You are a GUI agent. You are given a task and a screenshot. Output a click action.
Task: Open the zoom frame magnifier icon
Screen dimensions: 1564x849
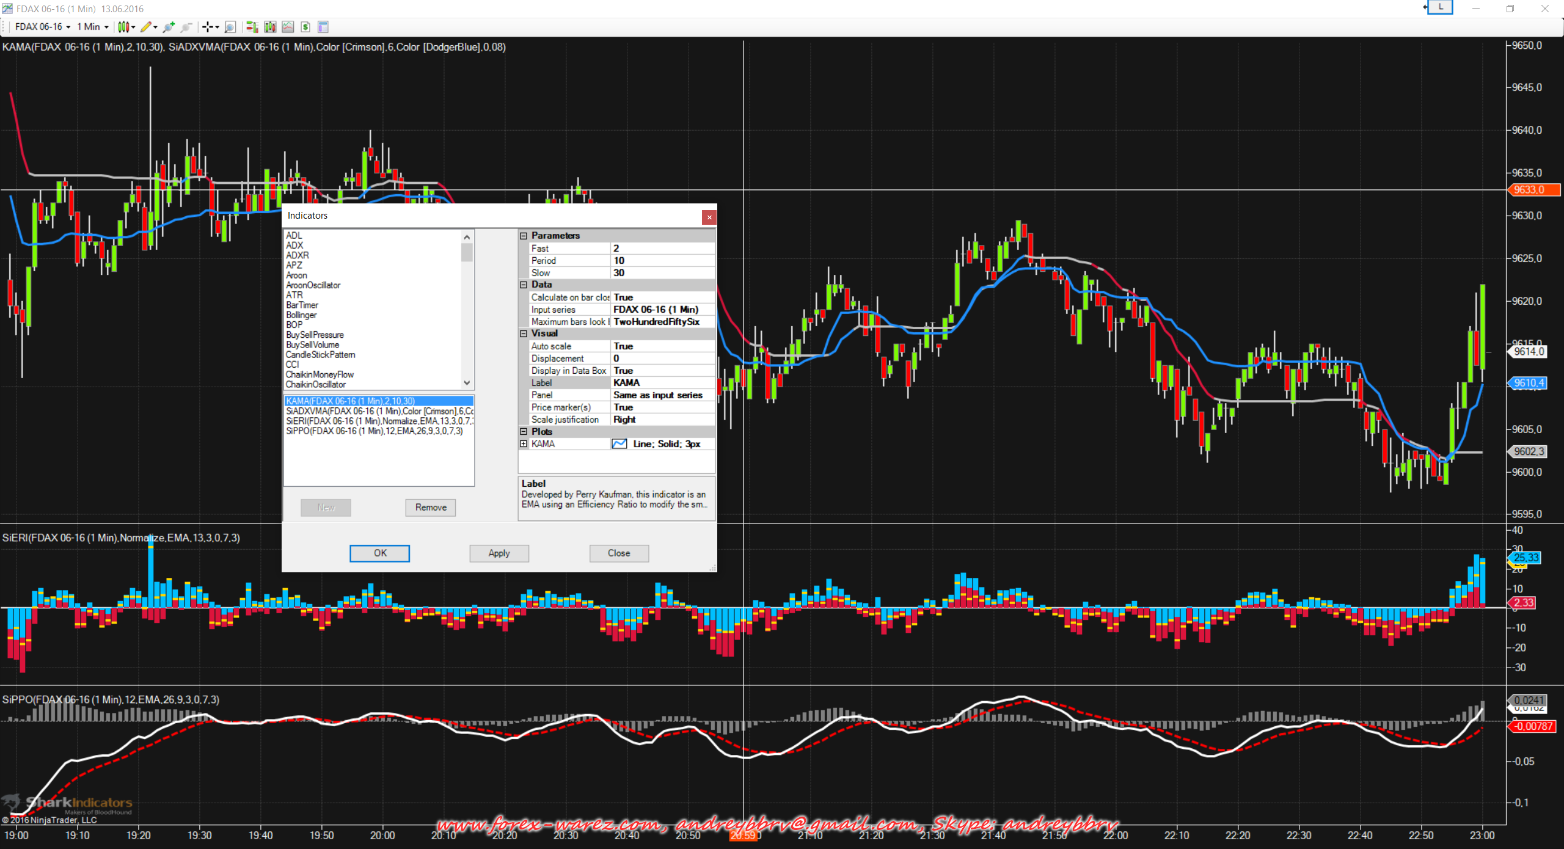230,27
